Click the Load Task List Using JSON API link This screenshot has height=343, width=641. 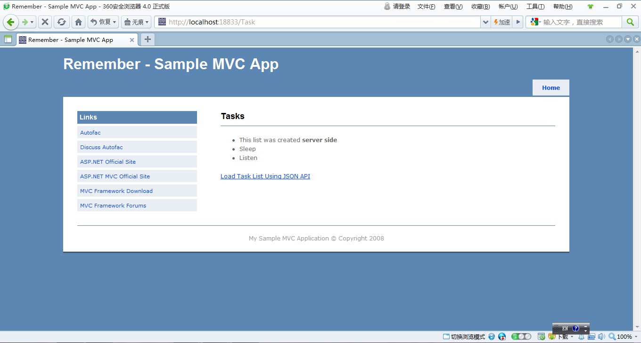tap(265, 176)
